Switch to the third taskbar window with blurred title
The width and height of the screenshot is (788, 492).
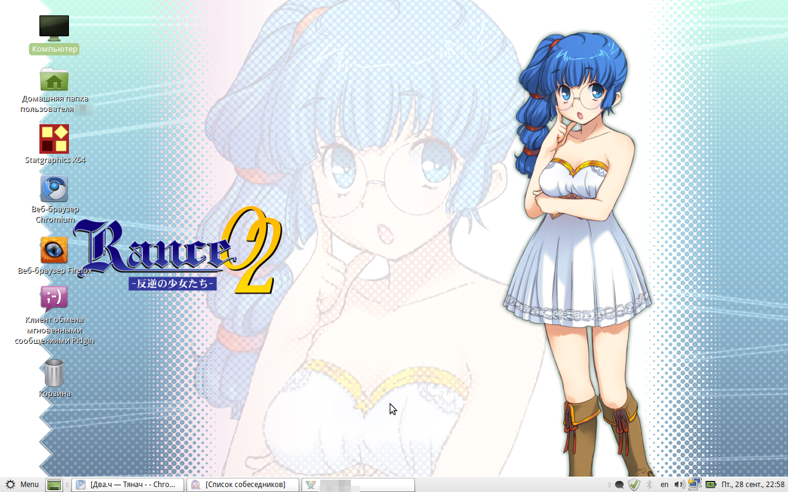coord(358,485)
